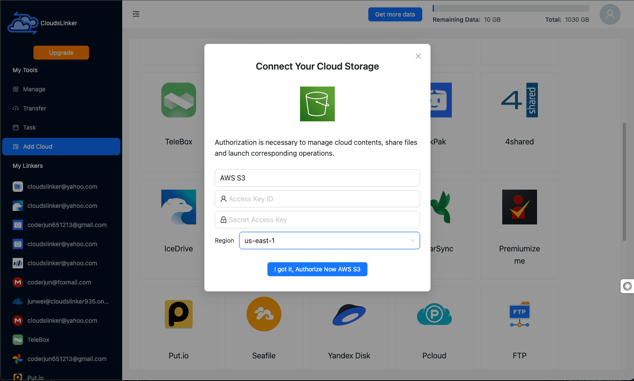Click the Add Cloud icon in sidebar
The image size is (634, 381).
click(16, 147)
